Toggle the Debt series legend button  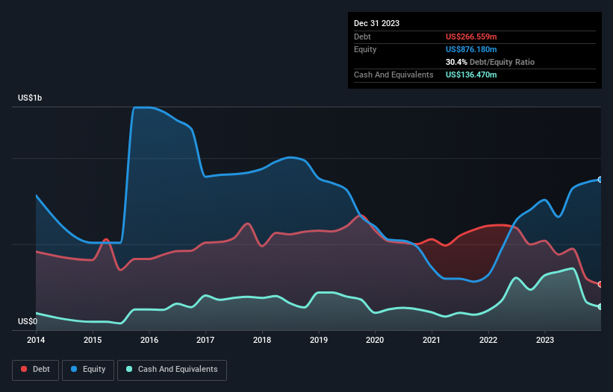[x=36, y=370]
